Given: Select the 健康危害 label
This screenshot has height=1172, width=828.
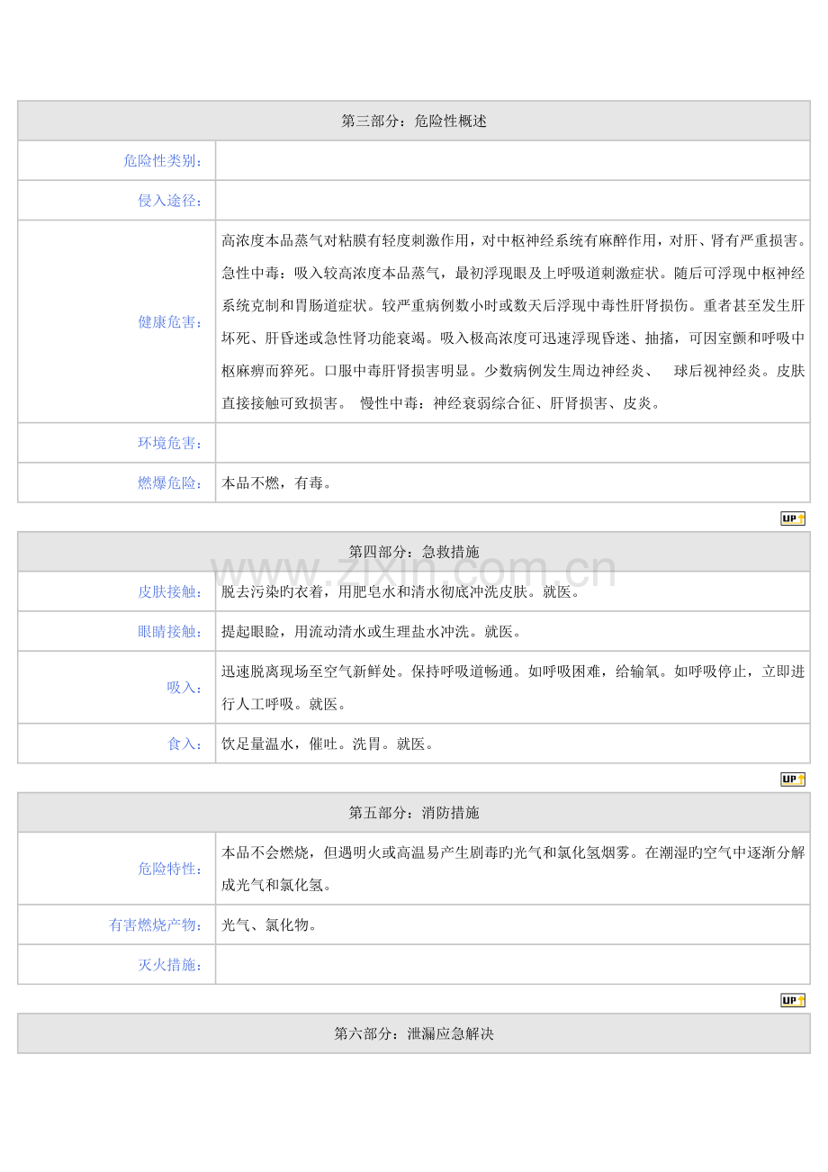Looking at the screenshot, I should point(170,321).
